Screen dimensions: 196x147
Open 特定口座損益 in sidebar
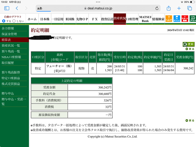pyautogui.click(x=11, y=78)
